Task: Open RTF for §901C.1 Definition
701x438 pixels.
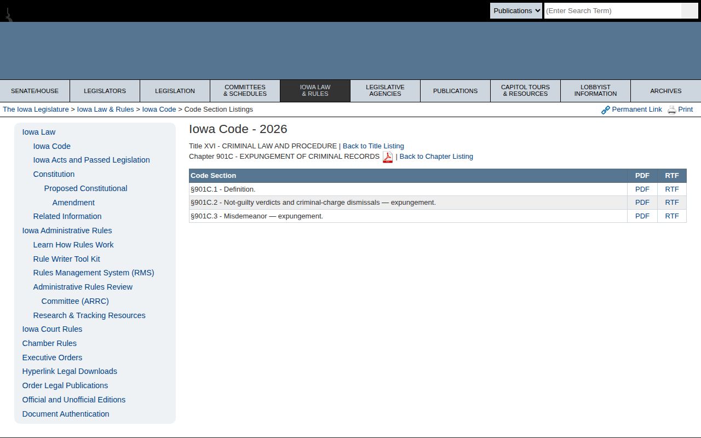Action: pos(671,189)
